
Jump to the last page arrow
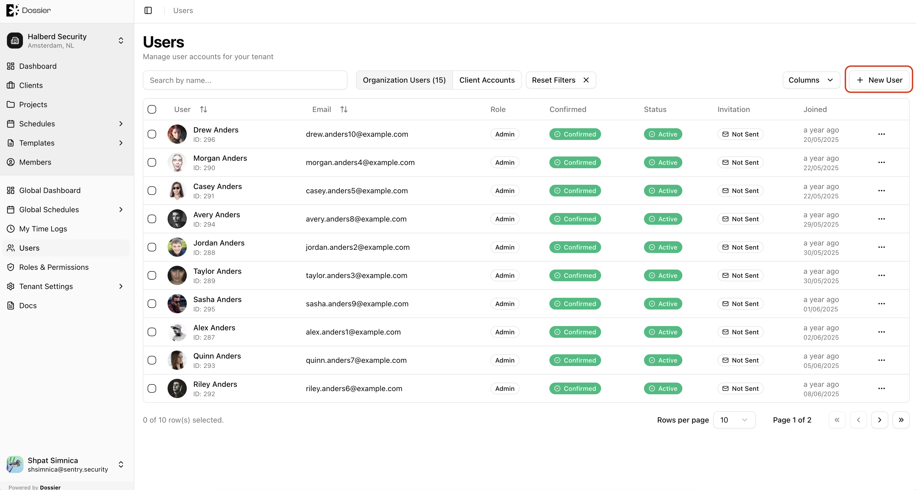coord(901,420)
